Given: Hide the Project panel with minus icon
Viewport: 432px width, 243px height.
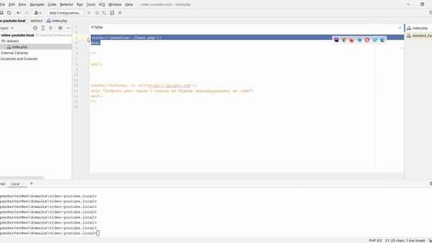Looking at the screenshot, I should [68, 28].
